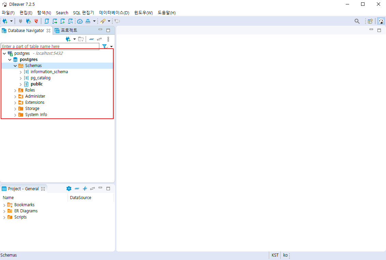
Task: Expand the public schema arrow
Action: point(21,84)
